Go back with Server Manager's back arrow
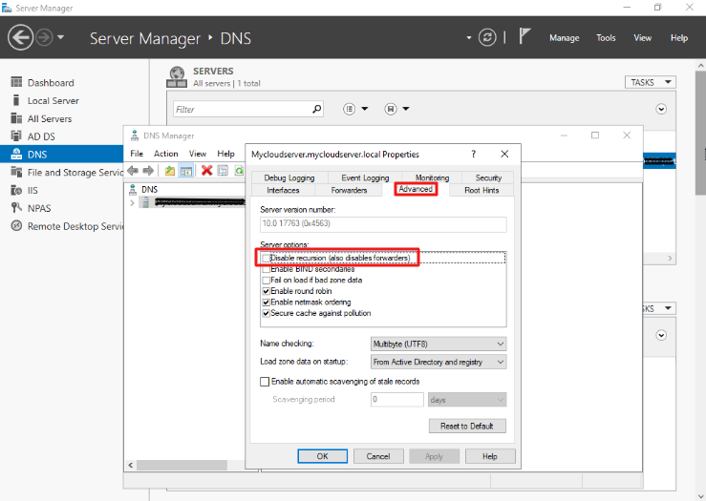The image size is (706, 501). point(20,37)
